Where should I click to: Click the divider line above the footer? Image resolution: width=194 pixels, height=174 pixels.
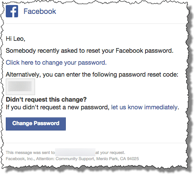tap(96, 143)
